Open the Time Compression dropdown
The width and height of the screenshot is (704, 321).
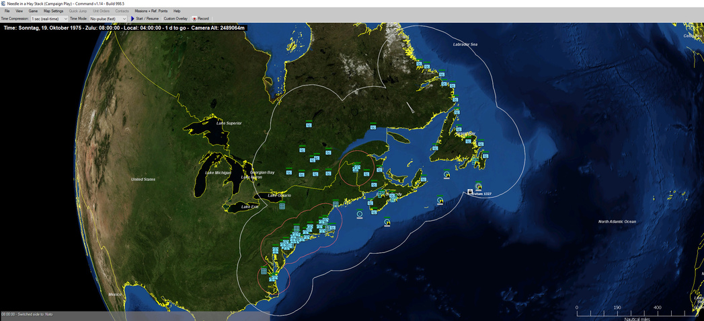coord(49,19)
